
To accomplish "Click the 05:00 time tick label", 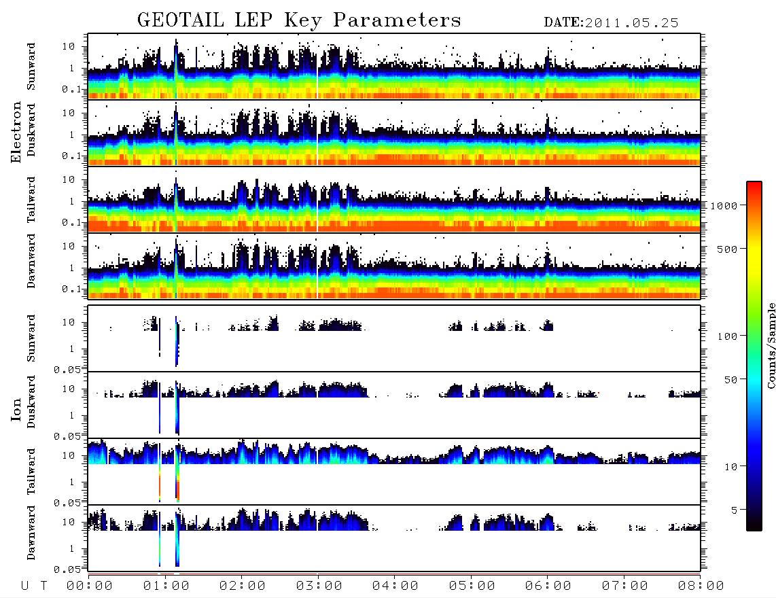I will coord(472,586).
